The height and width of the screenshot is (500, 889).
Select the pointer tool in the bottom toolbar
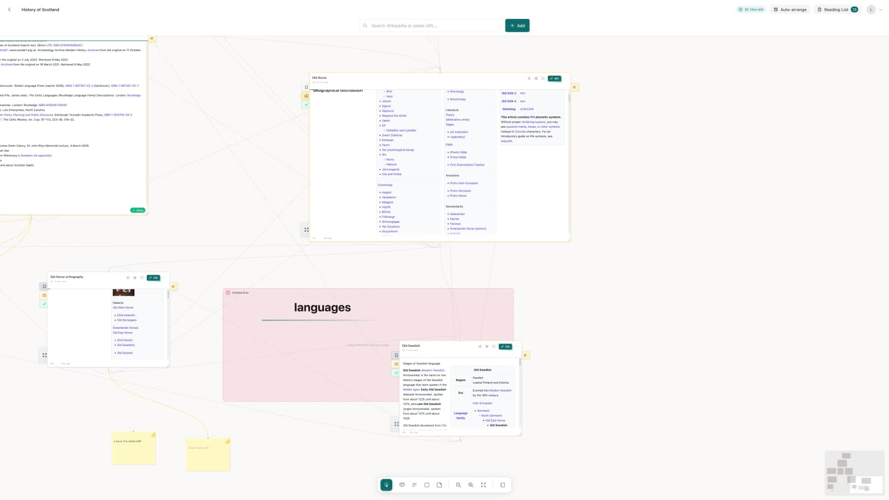386,485
